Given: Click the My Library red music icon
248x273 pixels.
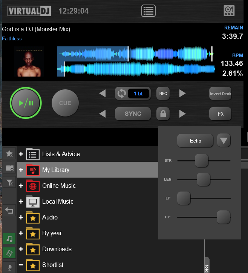Looking at the screenshot, I should 33,170.
